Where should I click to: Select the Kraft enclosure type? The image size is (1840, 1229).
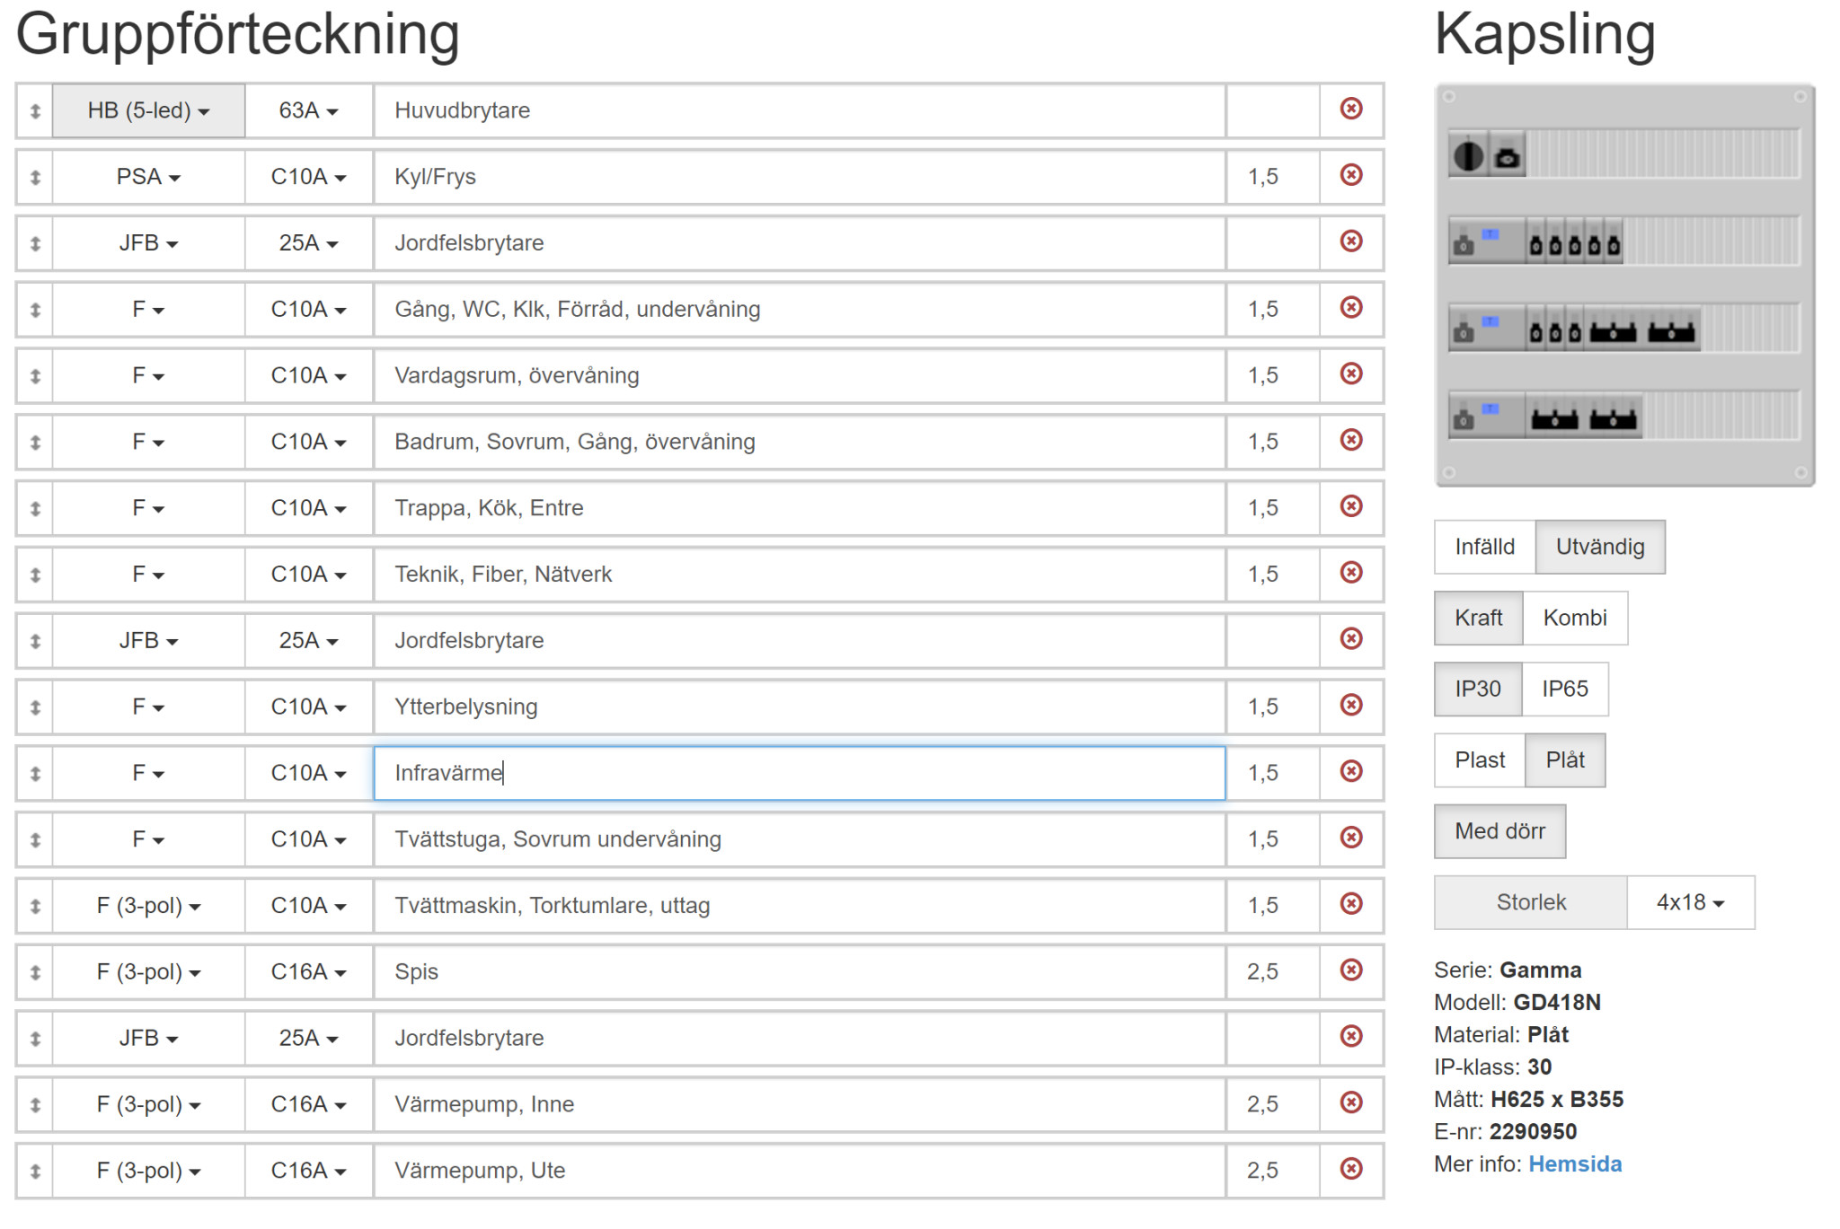click(x=1478, y=618)
